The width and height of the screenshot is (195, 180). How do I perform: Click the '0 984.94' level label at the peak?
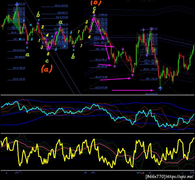coord(103,15)
